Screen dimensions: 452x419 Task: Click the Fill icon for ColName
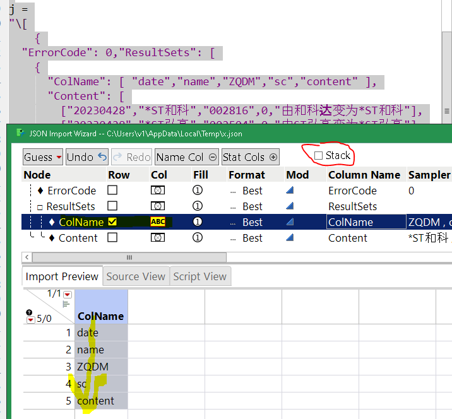198,221
